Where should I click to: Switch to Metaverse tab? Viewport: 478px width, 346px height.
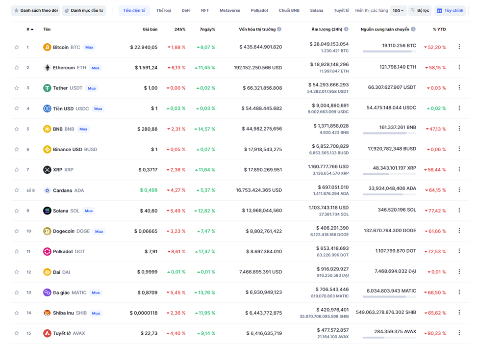(230, 10)
